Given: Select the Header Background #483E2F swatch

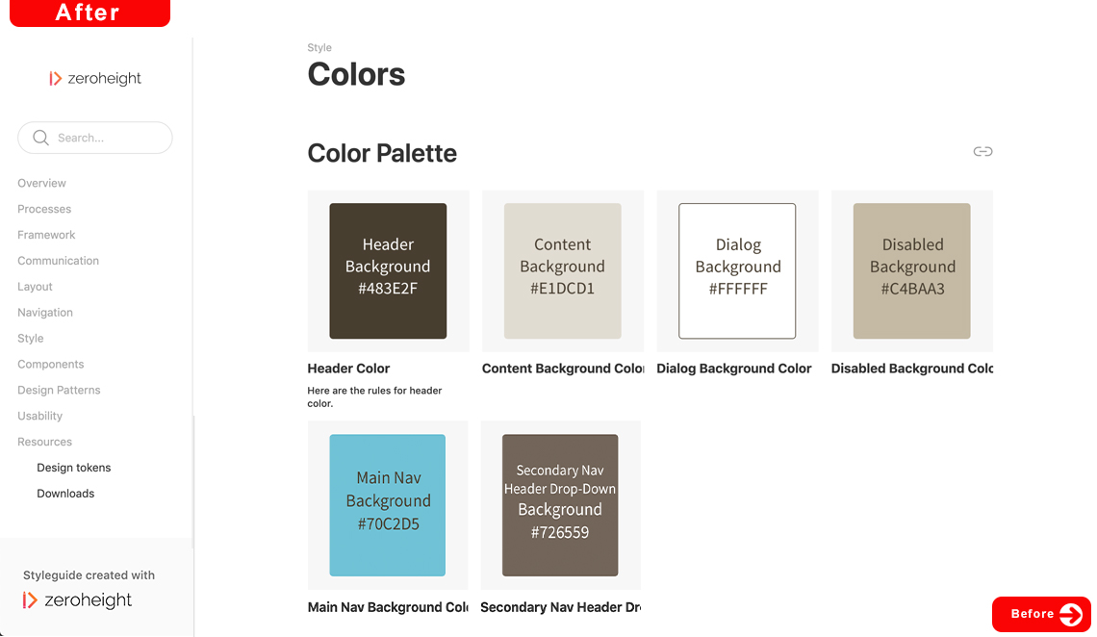Looking at the screenshot, I should click(x=388, y=270).
